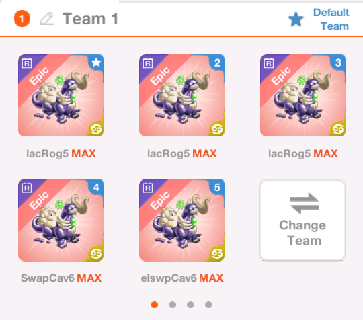This screenshot has height=320, width=363.
Task: Switch to the third page dot
Action: pyautogui.click(x=190, y=305)
